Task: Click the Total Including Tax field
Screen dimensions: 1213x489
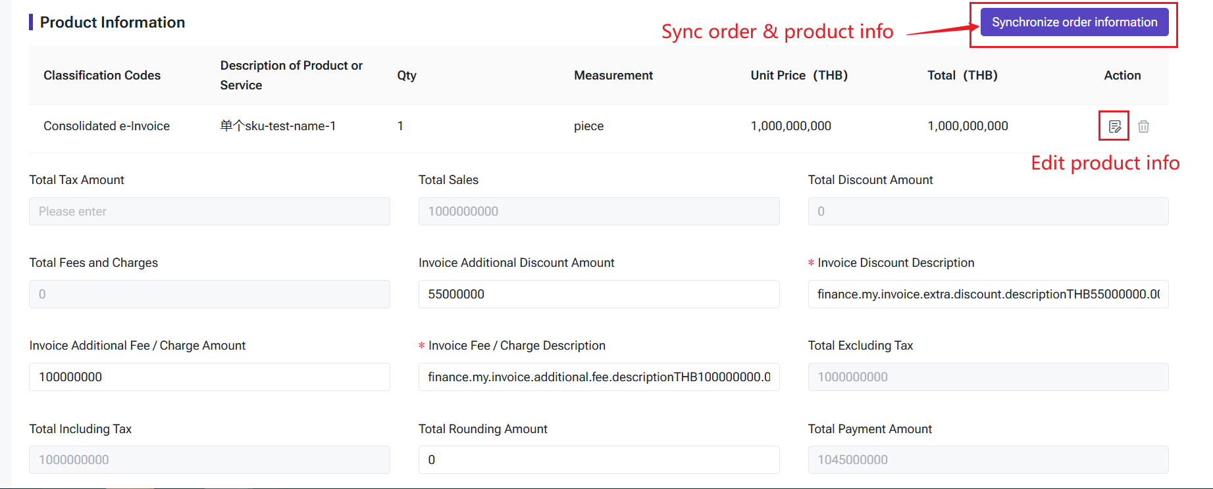Action: point(209,460)
